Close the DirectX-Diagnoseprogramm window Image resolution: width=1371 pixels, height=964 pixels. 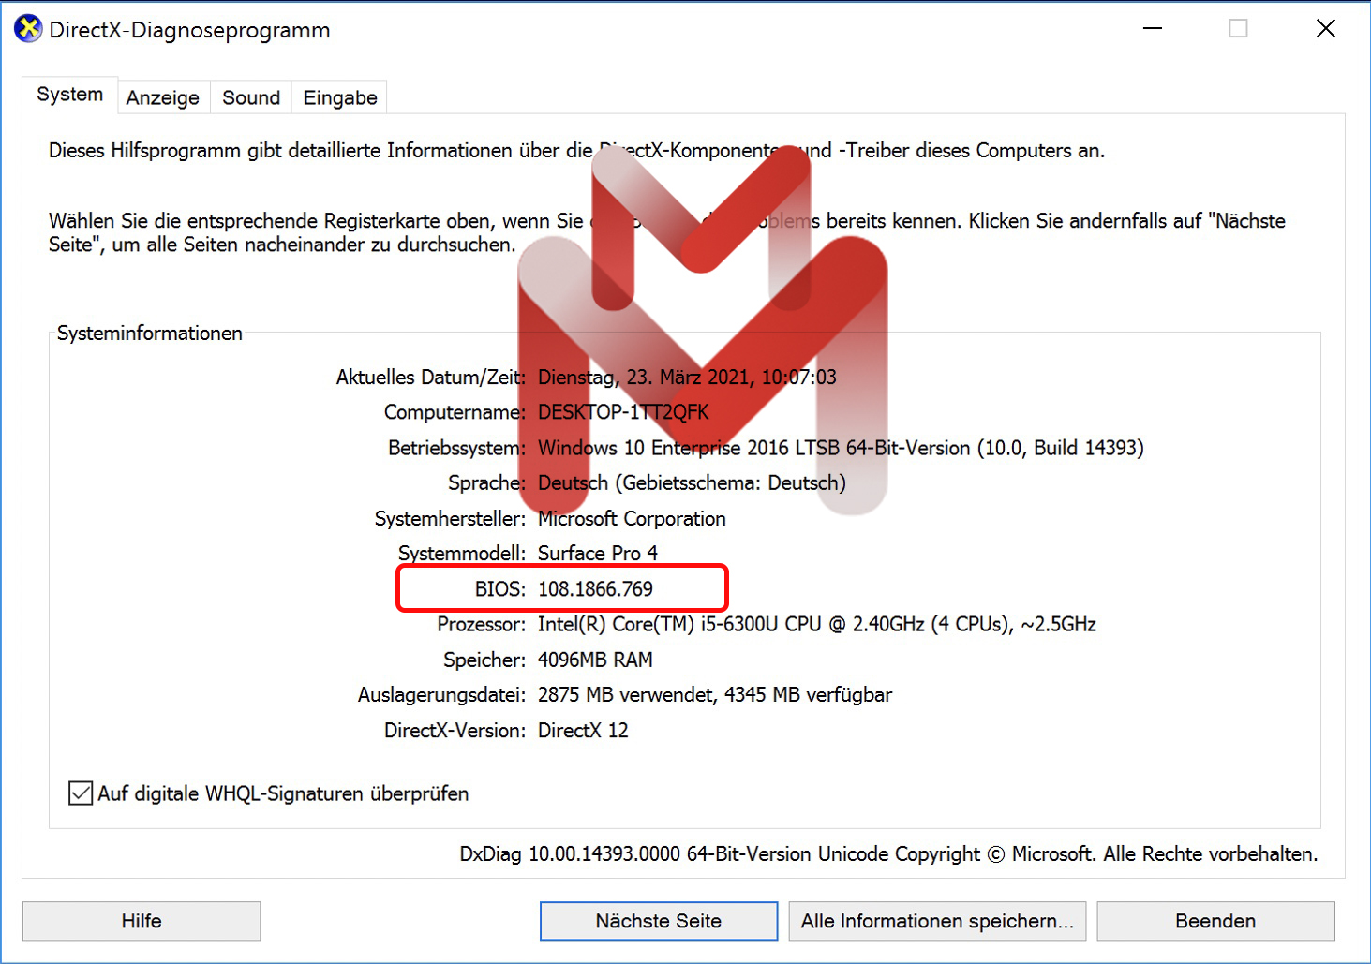pos(1325,29)
